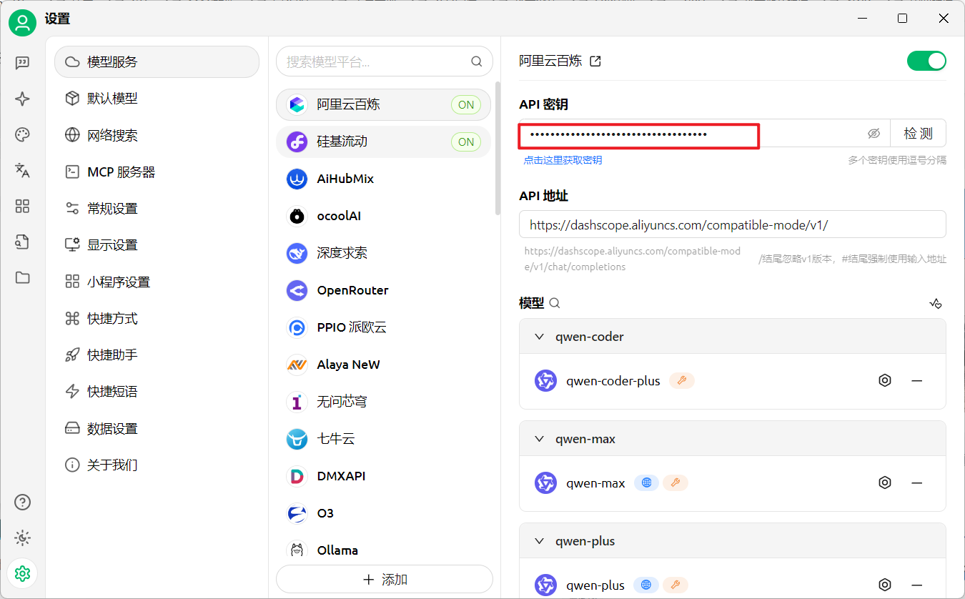Click the qwen-plus tool wrench badge
This screenshot has height=599, width=965.
[x=675, y=585]
